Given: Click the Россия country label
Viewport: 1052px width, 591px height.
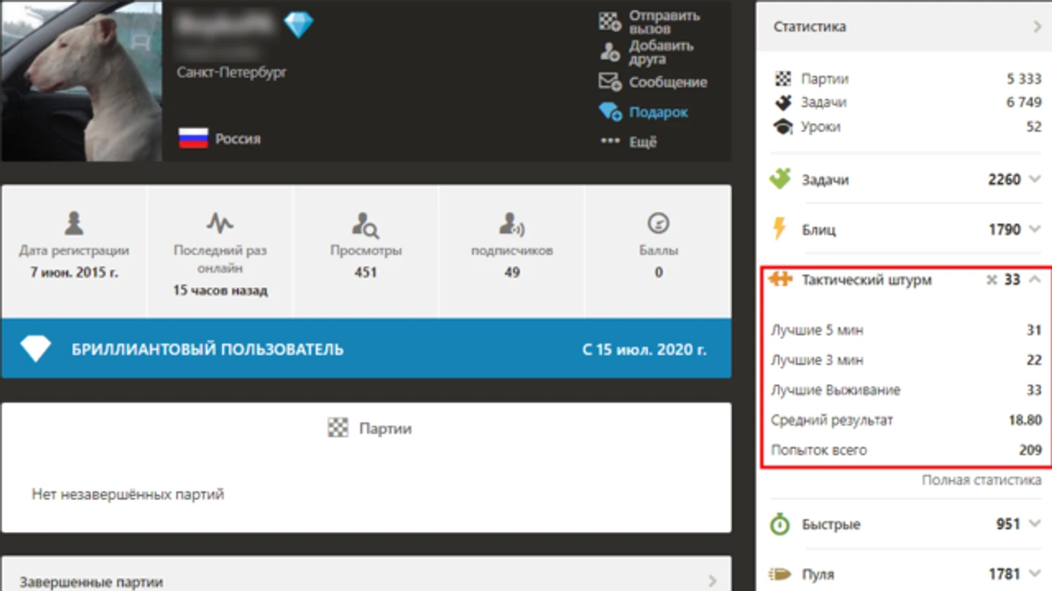Looking at the screenshot, I should [238, 138].
